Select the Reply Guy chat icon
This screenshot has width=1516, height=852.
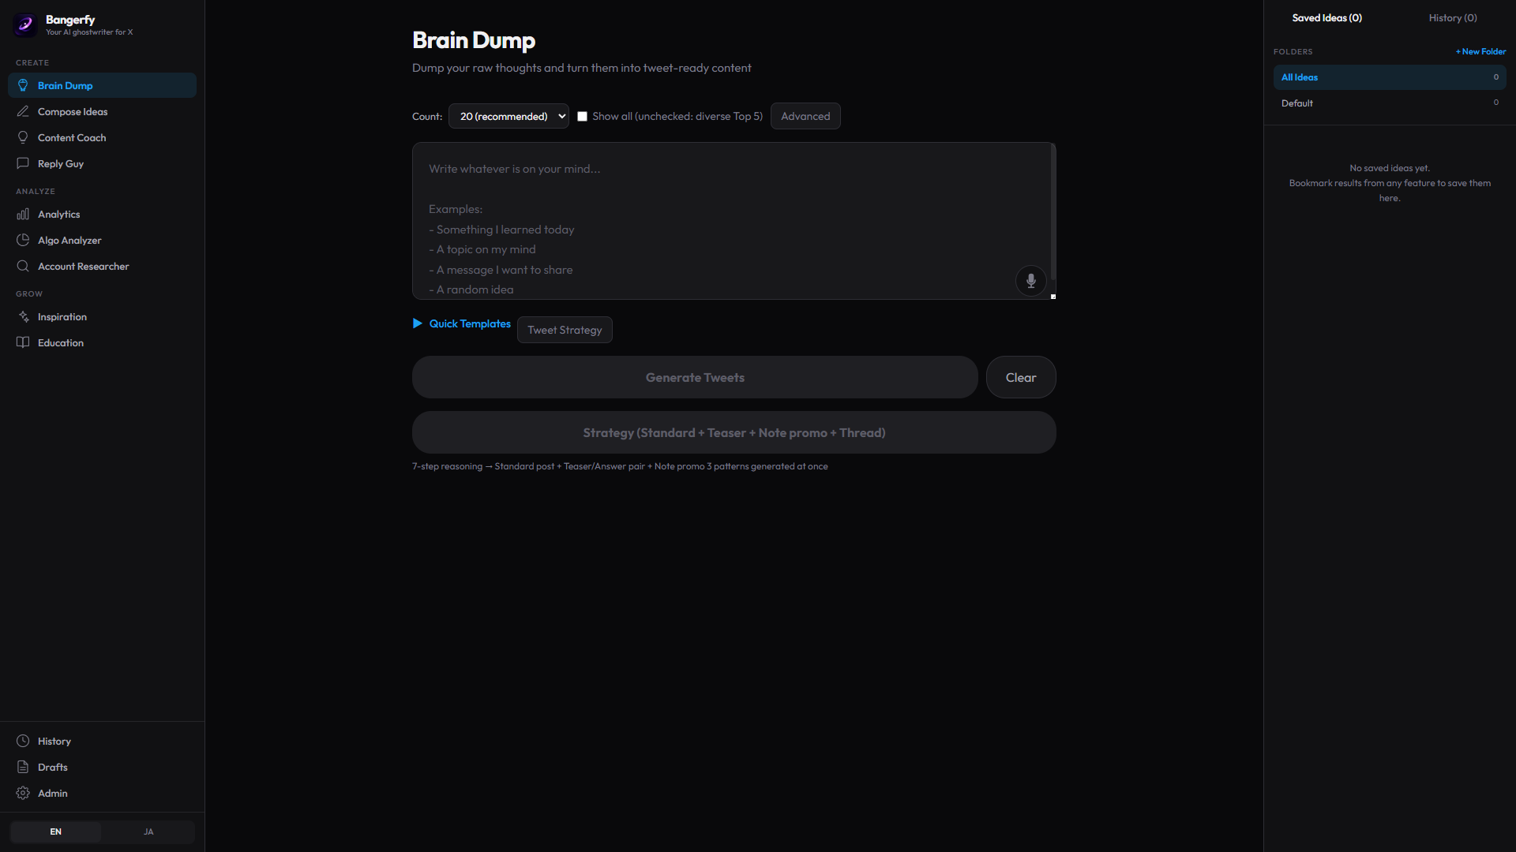[24, 163]
